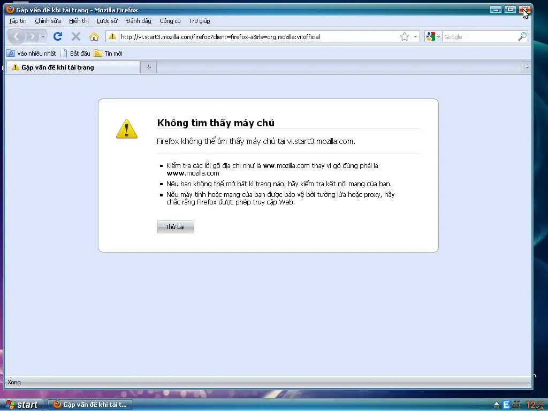Click the Firefox logo in title bar
The image size is (548, 411).
tap(10, 10)
